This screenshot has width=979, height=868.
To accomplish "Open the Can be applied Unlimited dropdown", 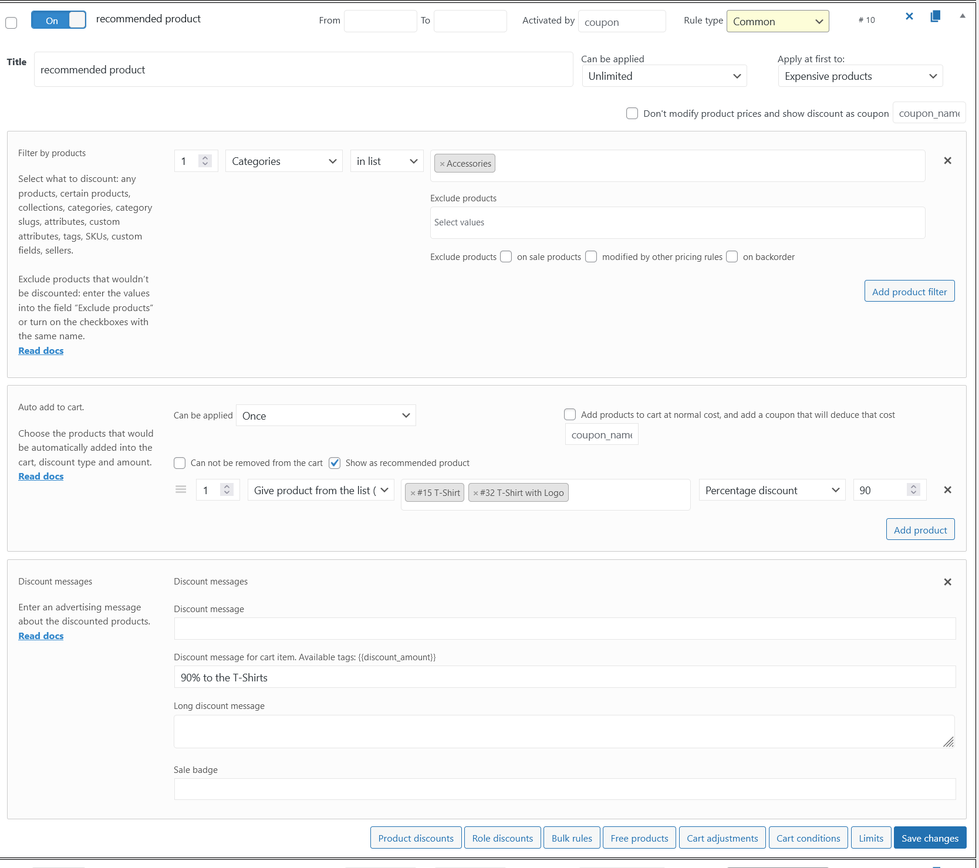I will 664,76.
